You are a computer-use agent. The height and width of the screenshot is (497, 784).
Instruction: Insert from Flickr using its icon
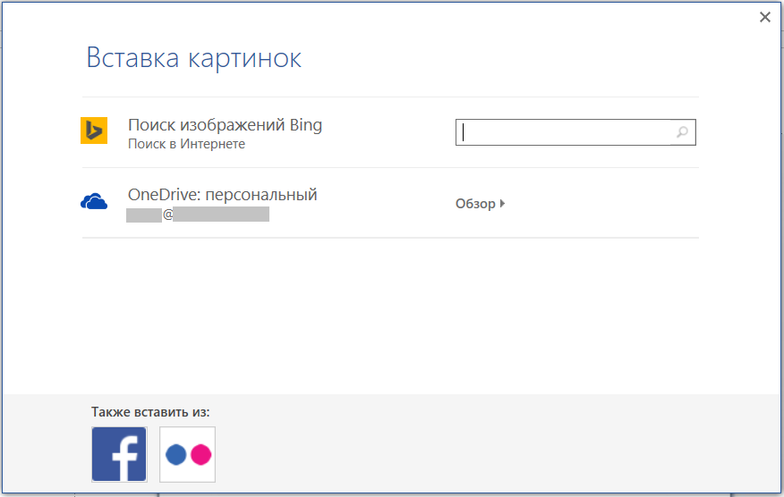tap(188, 454)
